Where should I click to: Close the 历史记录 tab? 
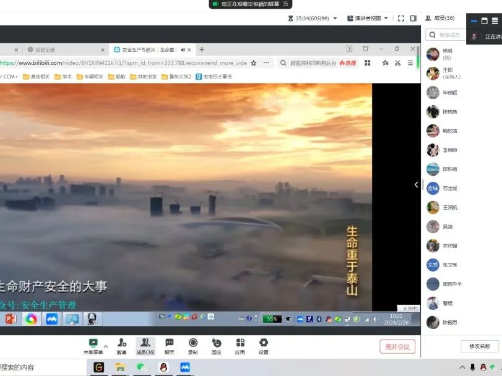tap(103, 49)
